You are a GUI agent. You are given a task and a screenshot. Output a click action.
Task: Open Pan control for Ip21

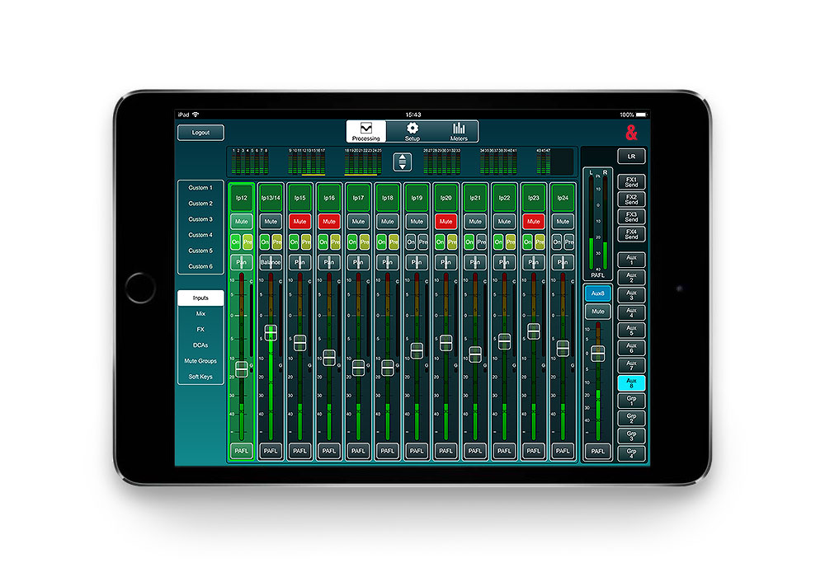click(475, 262)
